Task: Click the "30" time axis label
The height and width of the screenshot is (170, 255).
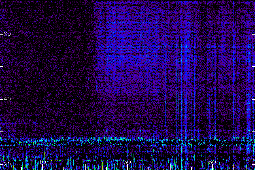Action: (127, 162)
